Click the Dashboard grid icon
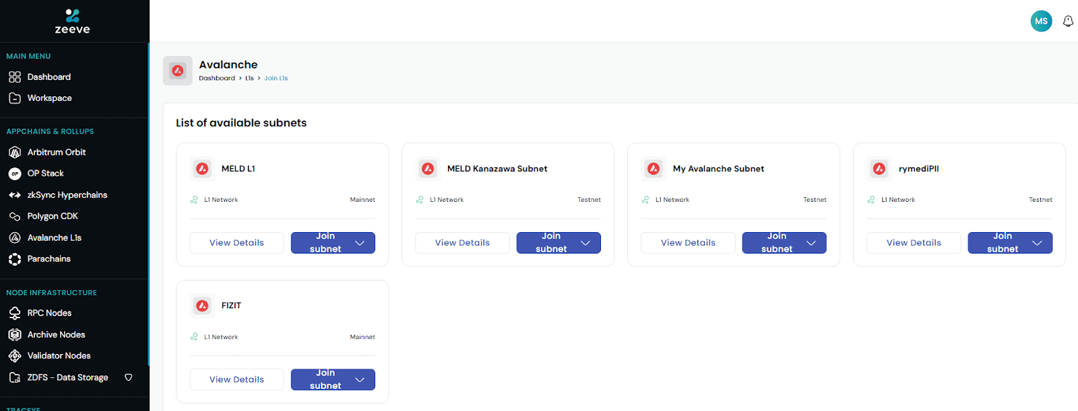 tap(15, 77)
